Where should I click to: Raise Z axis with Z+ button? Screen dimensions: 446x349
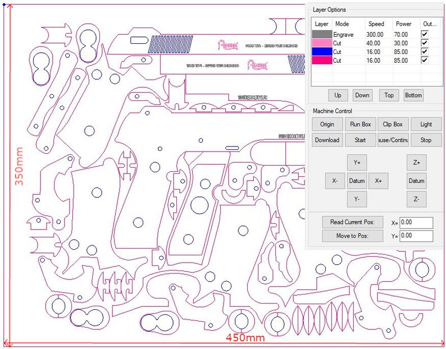[x=417, y=163]
